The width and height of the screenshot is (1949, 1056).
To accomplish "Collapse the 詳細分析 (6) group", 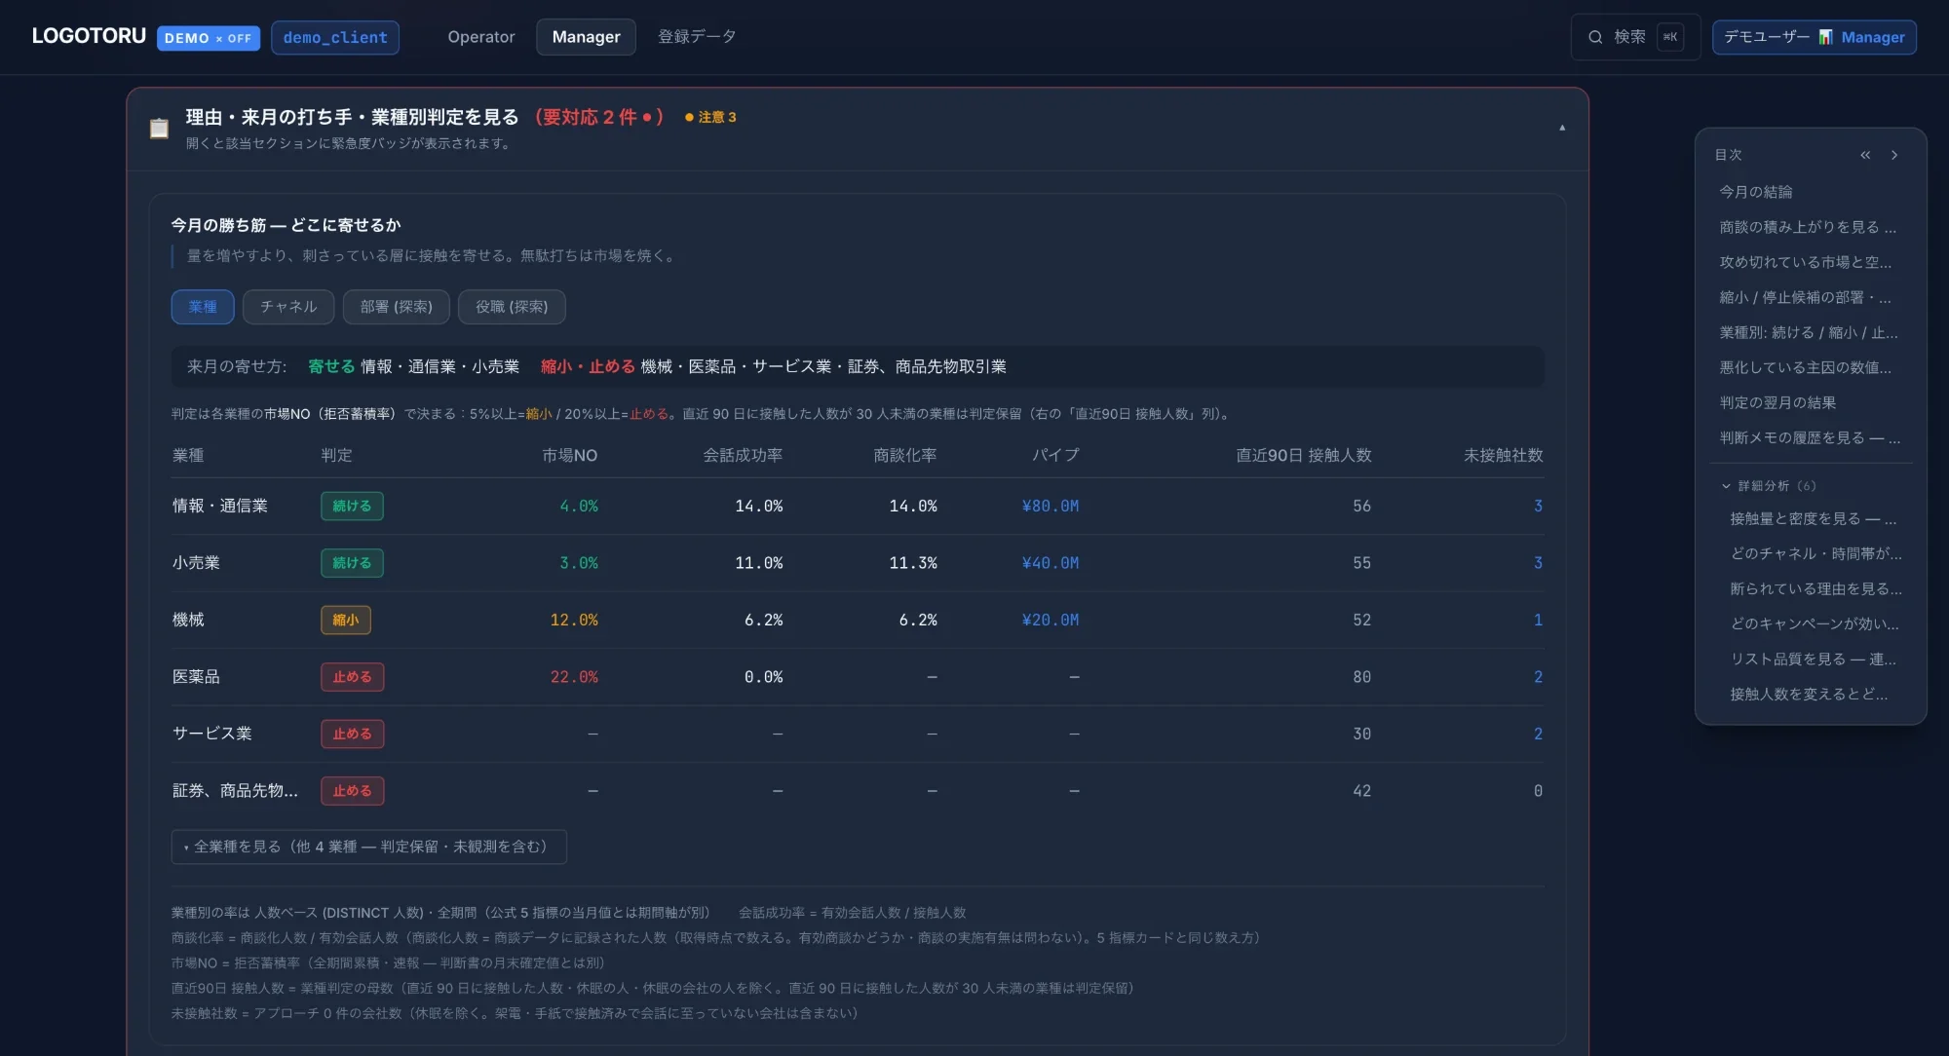I will click(x=1768, y=485).
